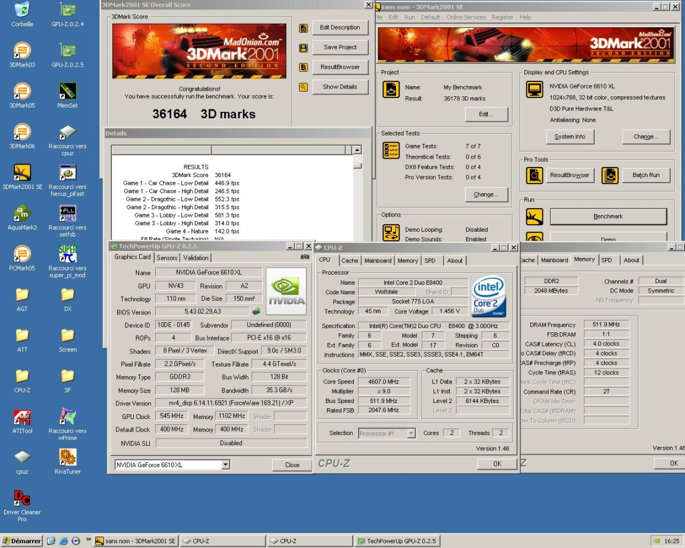This screenshot has width=685, height=548.
Task: Open About tab in rear CPU-Z window
Action: [x=631, y=260]
